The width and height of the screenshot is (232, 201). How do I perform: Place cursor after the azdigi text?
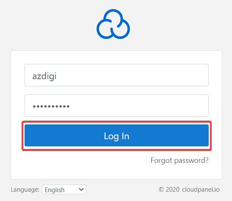57,76
